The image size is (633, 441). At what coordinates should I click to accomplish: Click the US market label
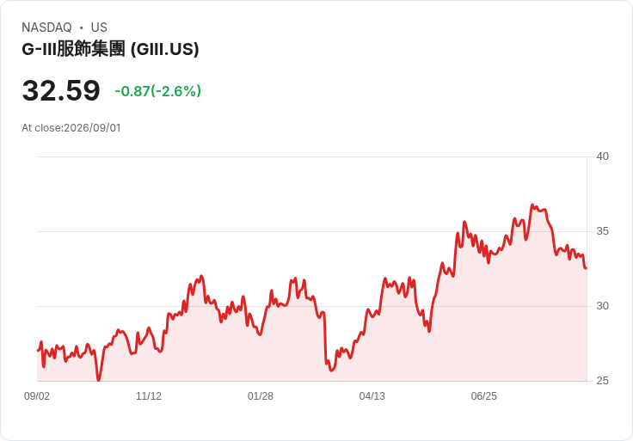point(99,27)
